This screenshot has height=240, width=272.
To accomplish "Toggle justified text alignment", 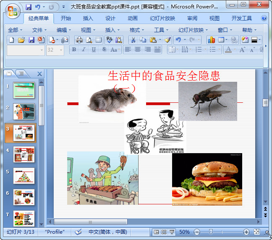I will click(157, 50).
